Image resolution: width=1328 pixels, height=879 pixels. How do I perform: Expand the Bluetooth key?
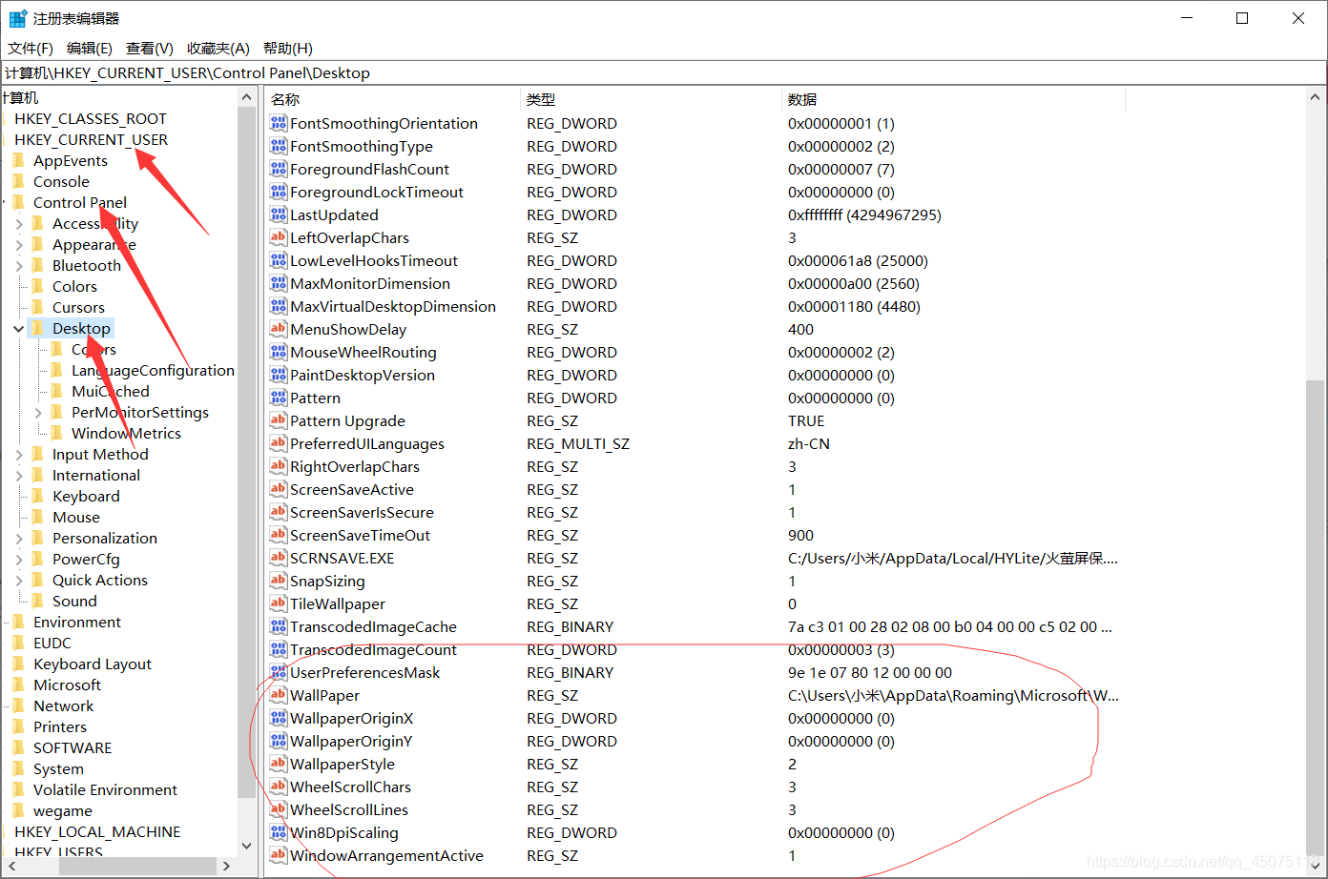19,266
